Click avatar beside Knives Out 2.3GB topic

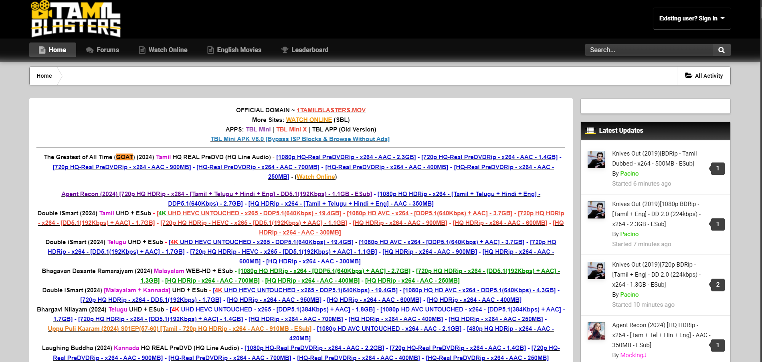(596, 210)
